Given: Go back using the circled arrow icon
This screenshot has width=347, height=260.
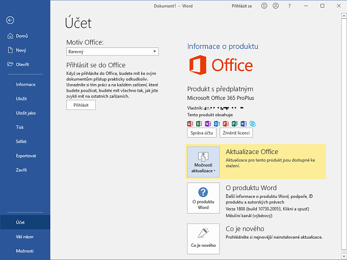Looking at the screenshot, I should [x=10, y=20].
